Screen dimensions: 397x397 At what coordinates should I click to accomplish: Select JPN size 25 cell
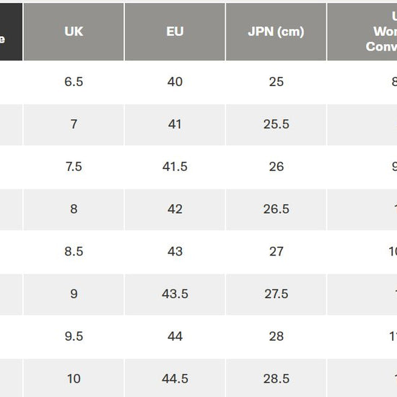coord(276,82)
